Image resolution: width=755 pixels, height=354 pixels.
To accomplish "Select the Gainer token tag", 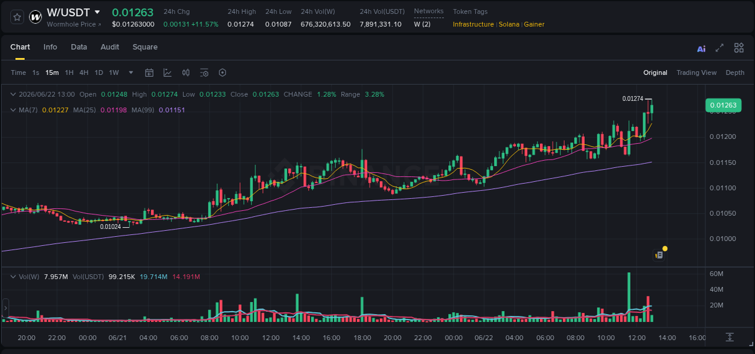I will point(534,24).
